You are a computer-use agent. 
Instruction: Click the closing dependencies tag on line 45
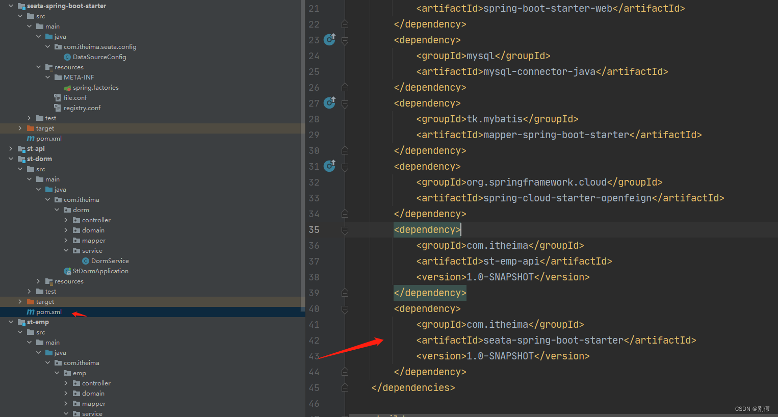(413, 387)
